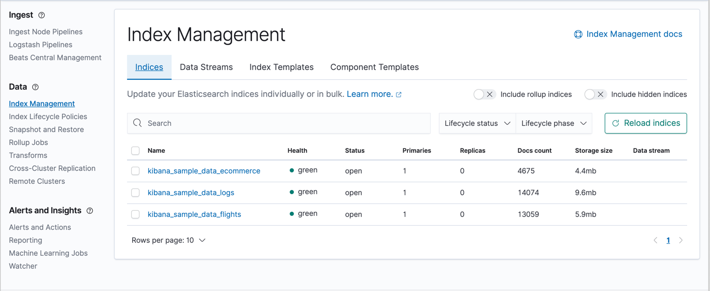The image size is (710, 291).
Task: Open the Lifecycle status filter dropdown
Action: 477,123
